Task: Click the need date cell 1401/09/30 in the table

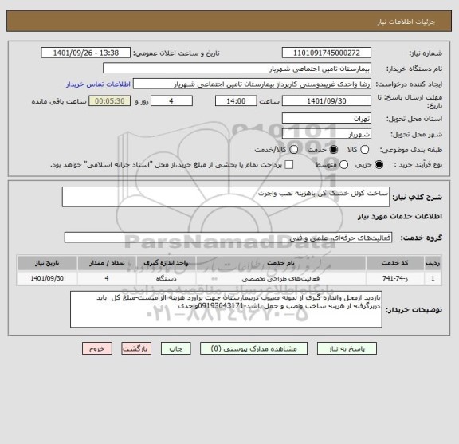Action: point(47,278)
